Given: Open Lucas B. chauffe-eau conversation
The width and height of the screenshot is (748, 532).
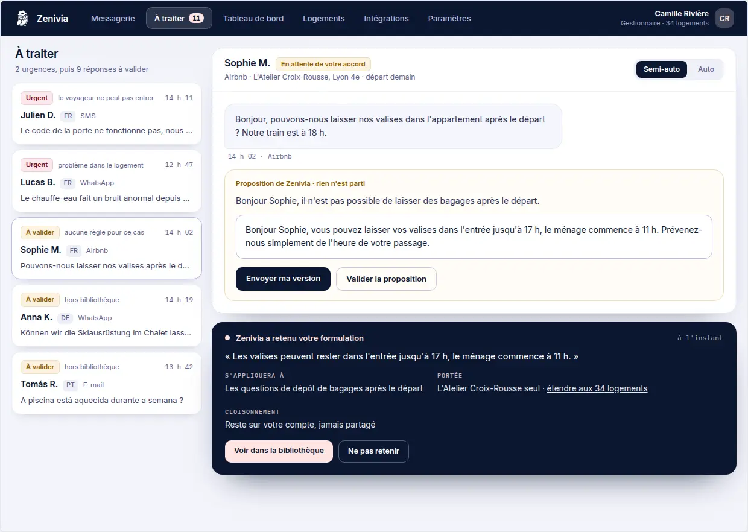Looking at the screenshot, I should click(107, 181).
